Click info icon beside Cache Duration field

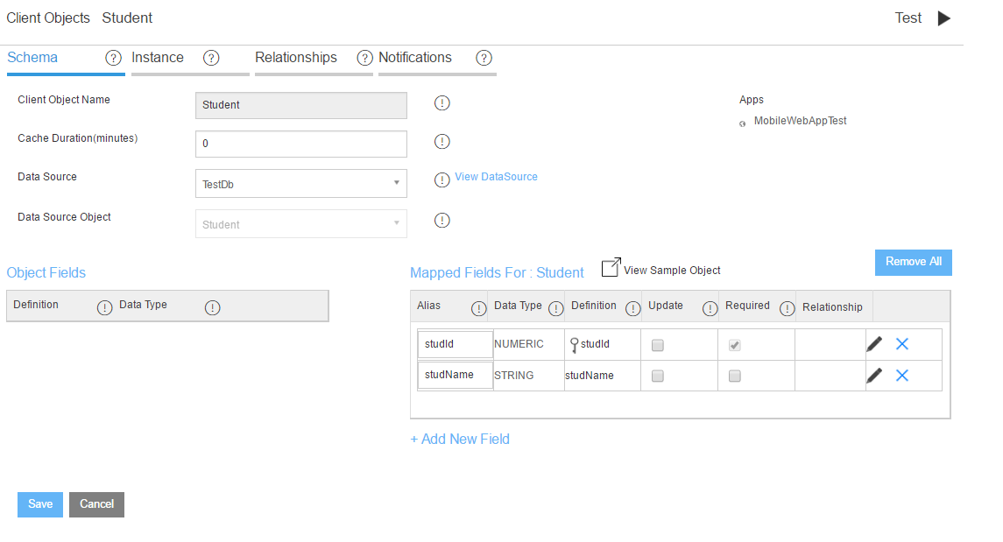442,142
